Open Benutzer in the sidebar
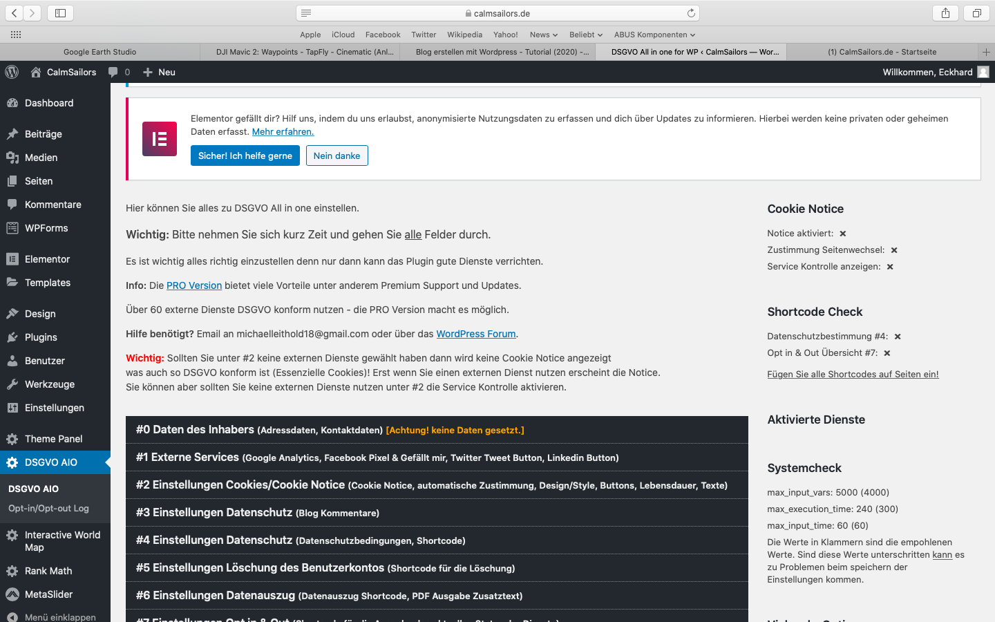 tap(55, 361)
